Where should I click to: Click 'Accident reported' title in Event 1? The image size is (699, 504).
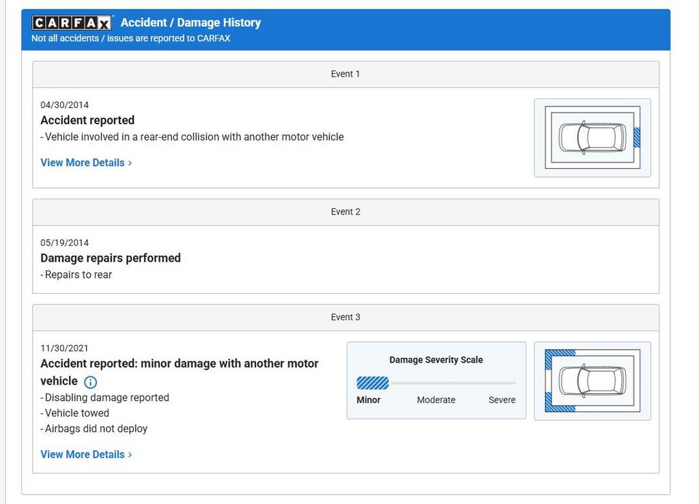pos(87,120)
